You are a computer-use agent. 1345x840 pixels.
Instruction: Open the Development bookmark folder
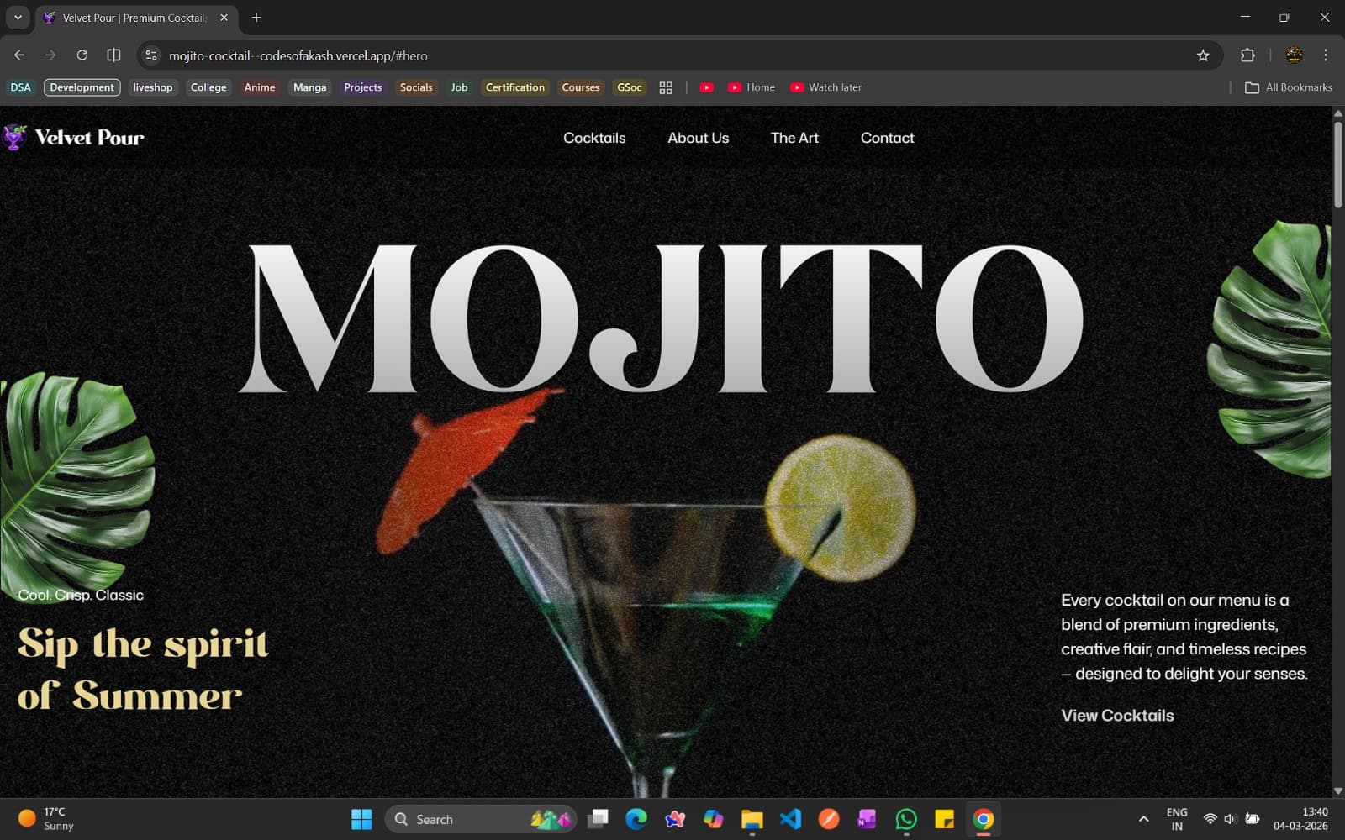pos(82,87)
